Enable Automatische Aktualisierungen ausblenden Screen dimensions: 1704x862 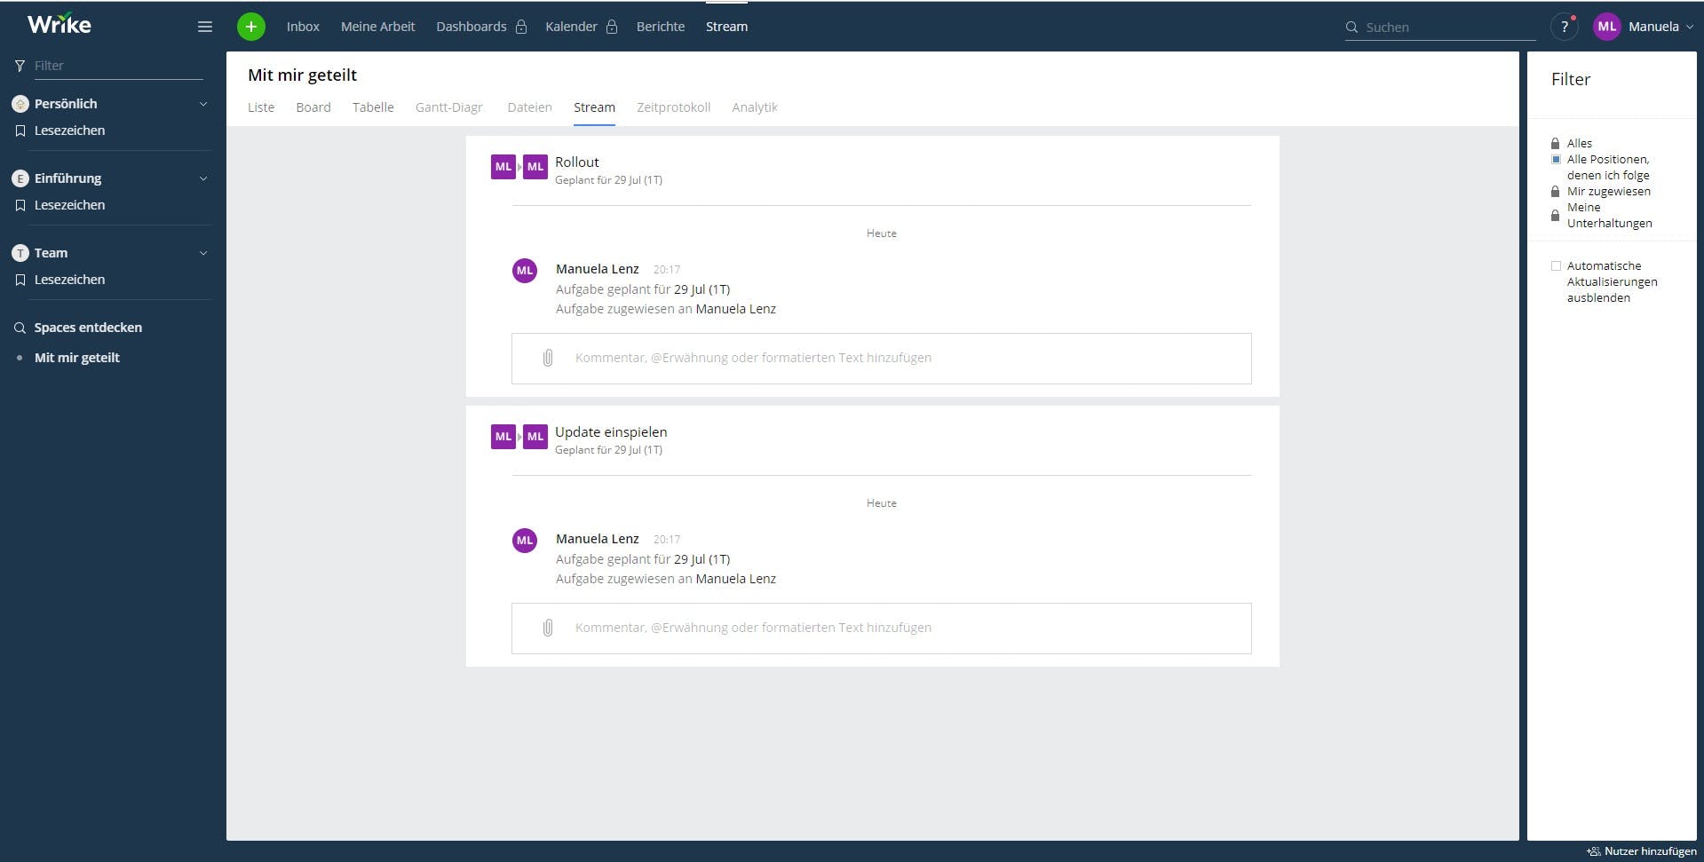1556,265
